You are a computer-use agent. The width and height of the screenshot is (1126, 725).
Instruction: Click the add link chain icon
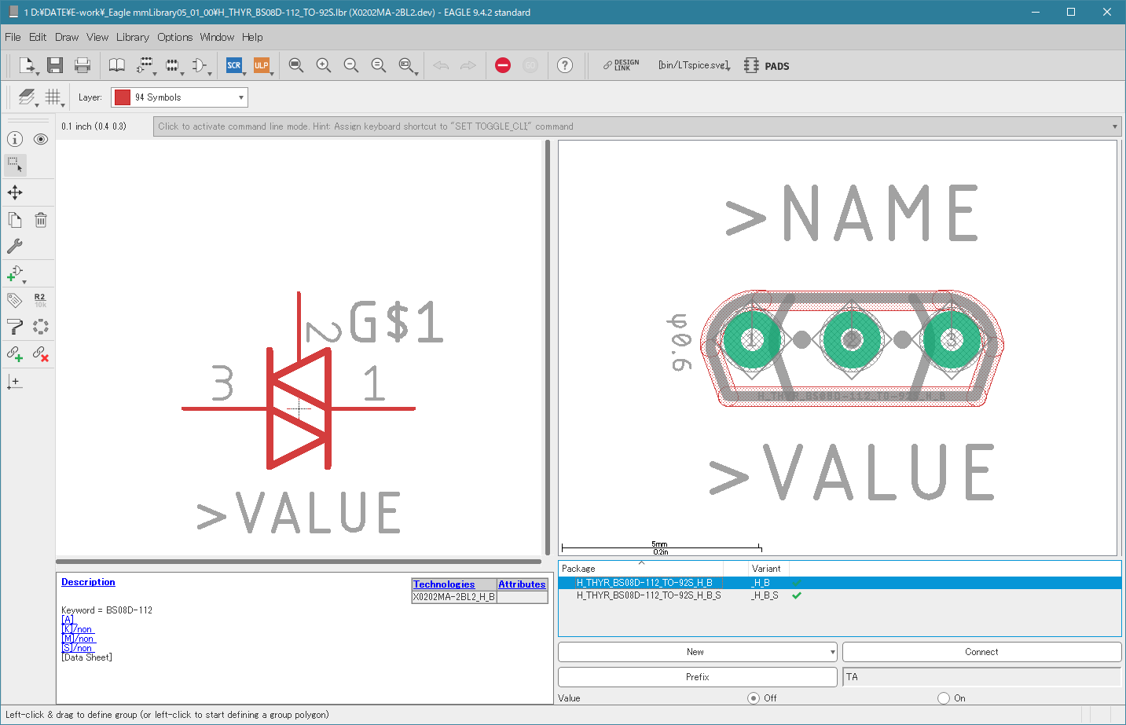(x=15, y=354)
